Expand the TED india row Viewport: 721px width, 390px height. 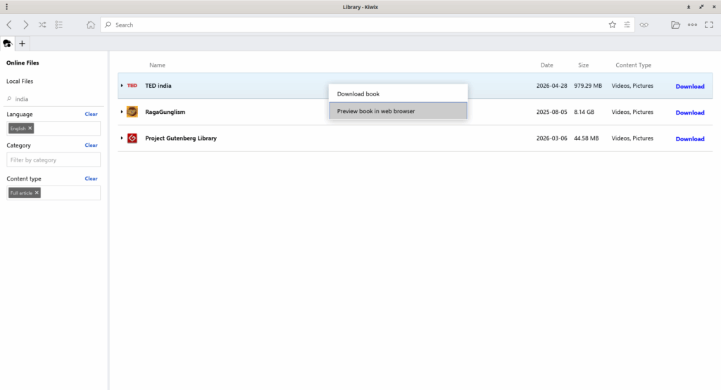(x=122, y=86)
